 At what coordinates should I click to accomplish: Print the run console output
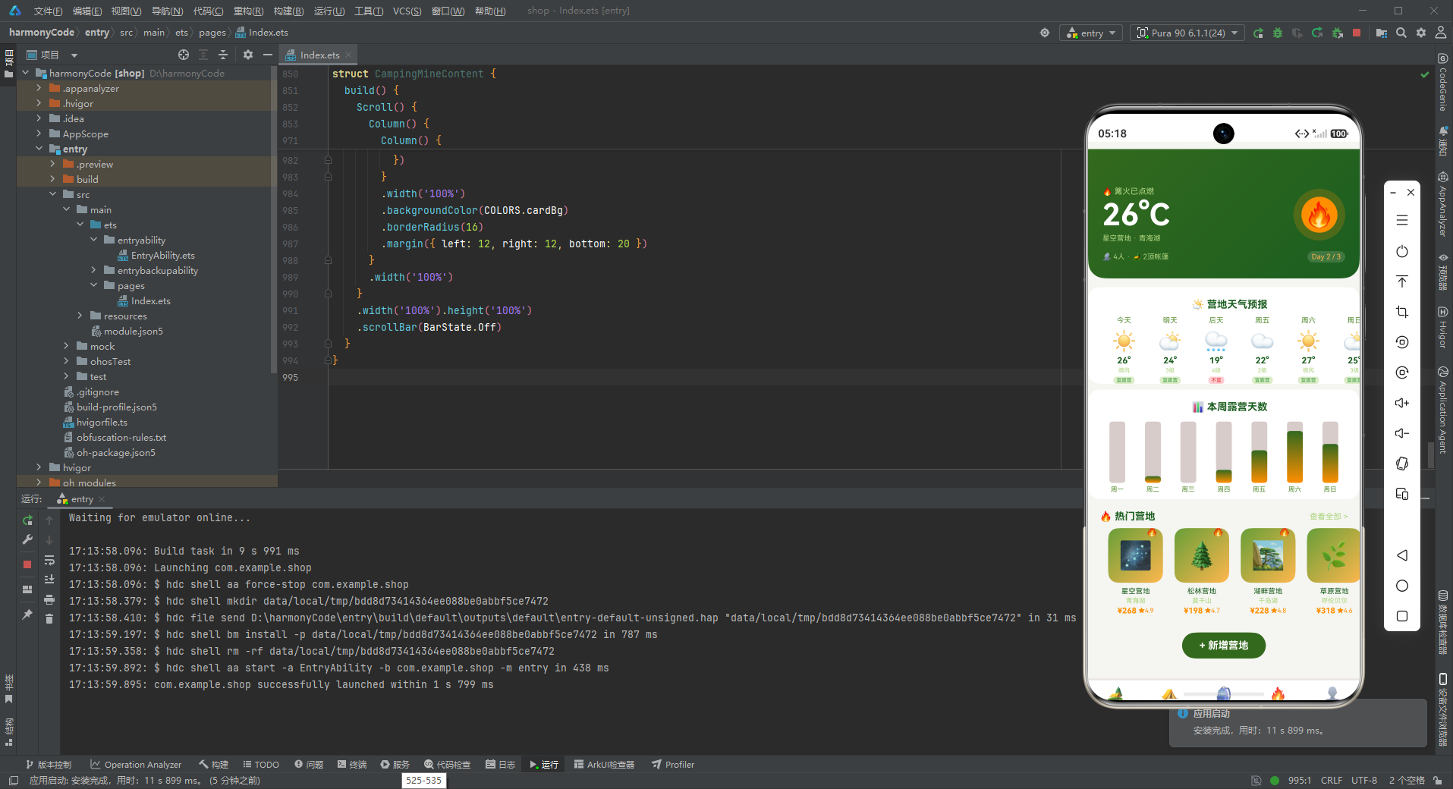(x=49, y=599)
